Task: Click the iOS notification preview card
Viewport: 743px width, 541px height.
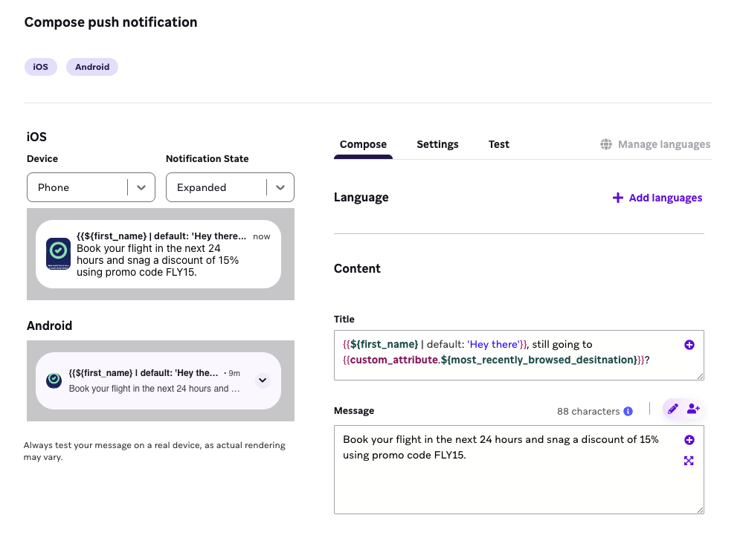Action: tap(158, 254)
